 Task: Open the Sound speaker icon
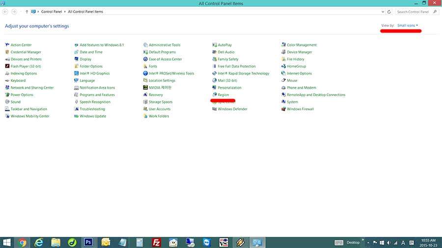point(7,102)
